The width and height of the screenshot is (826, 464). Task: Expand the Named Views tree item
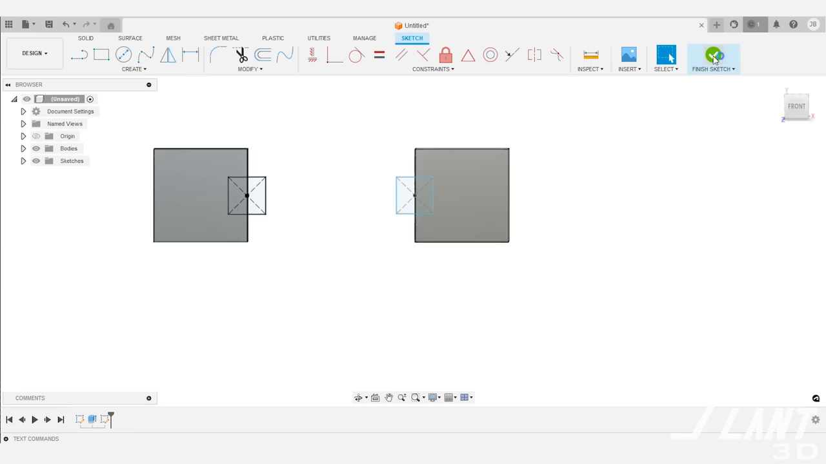(23, 123)
